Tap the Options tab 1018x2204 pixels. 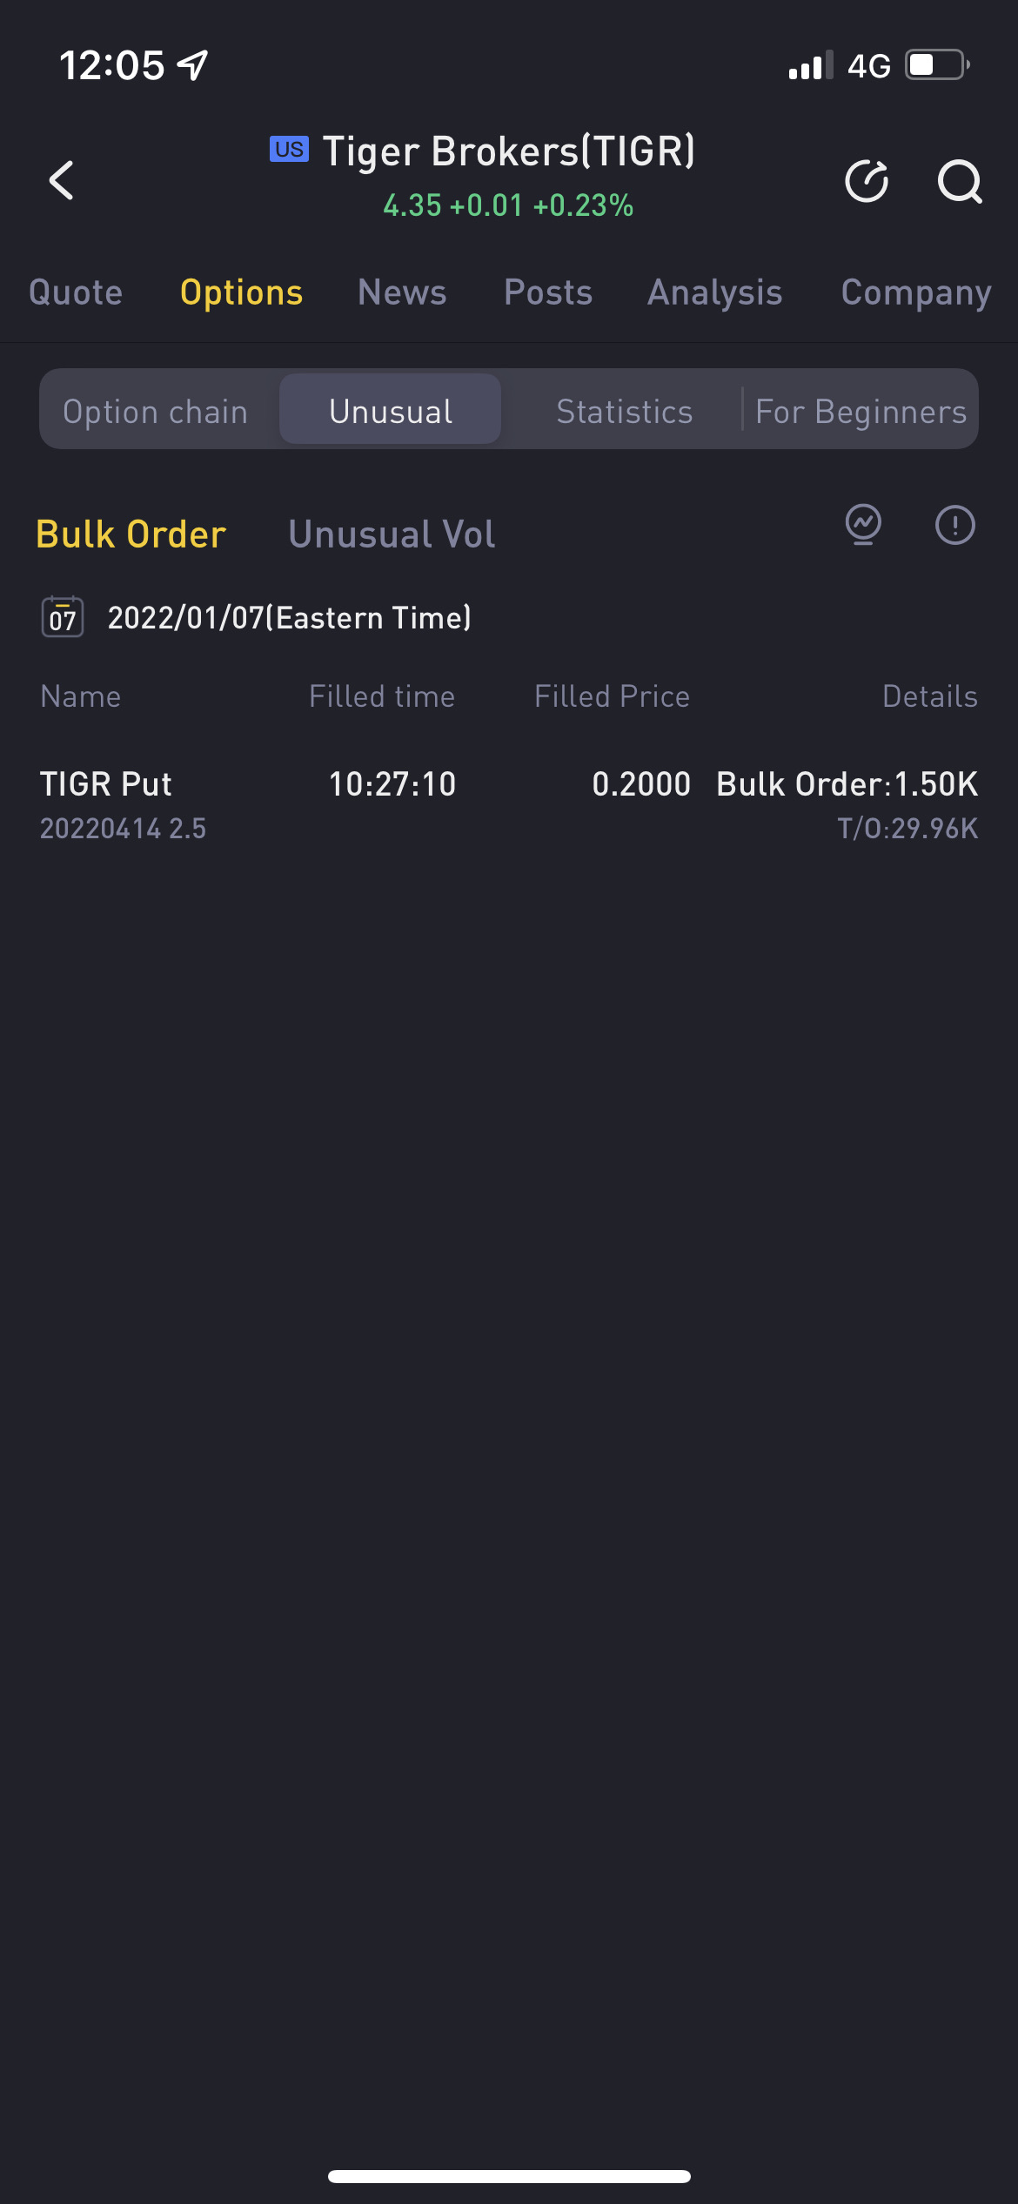tap(241, 292)
